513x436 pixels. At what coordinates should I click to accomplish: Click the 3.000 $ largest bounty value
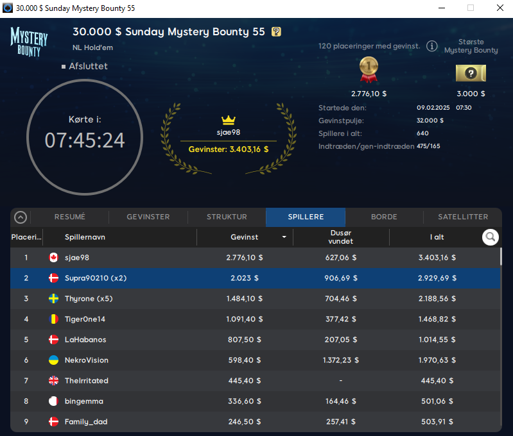pyautogui.click(x=471, y=94)
